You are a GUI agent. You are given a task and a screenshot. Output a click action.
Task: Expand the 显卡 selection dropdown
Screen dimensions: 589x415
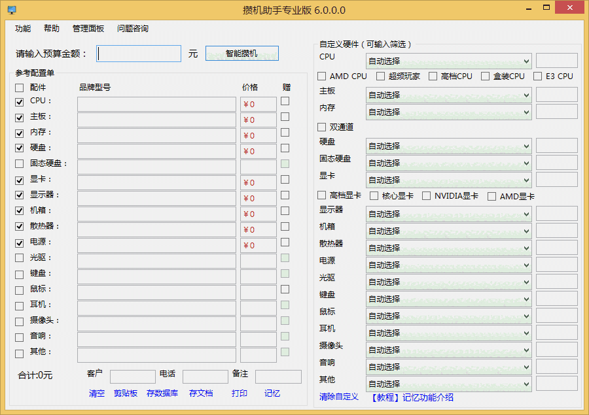[x=526, y=180]
